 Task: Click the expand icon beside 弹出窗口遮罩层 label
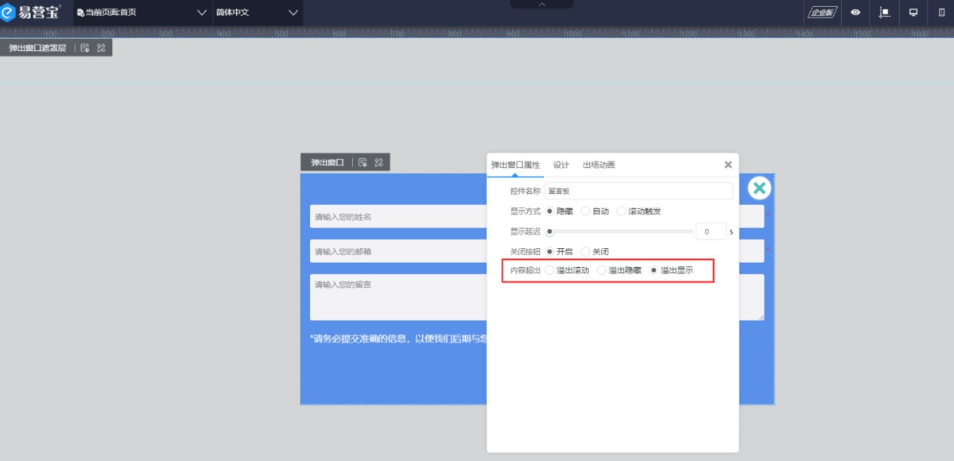pyautogui.click(x=101, y=48)
